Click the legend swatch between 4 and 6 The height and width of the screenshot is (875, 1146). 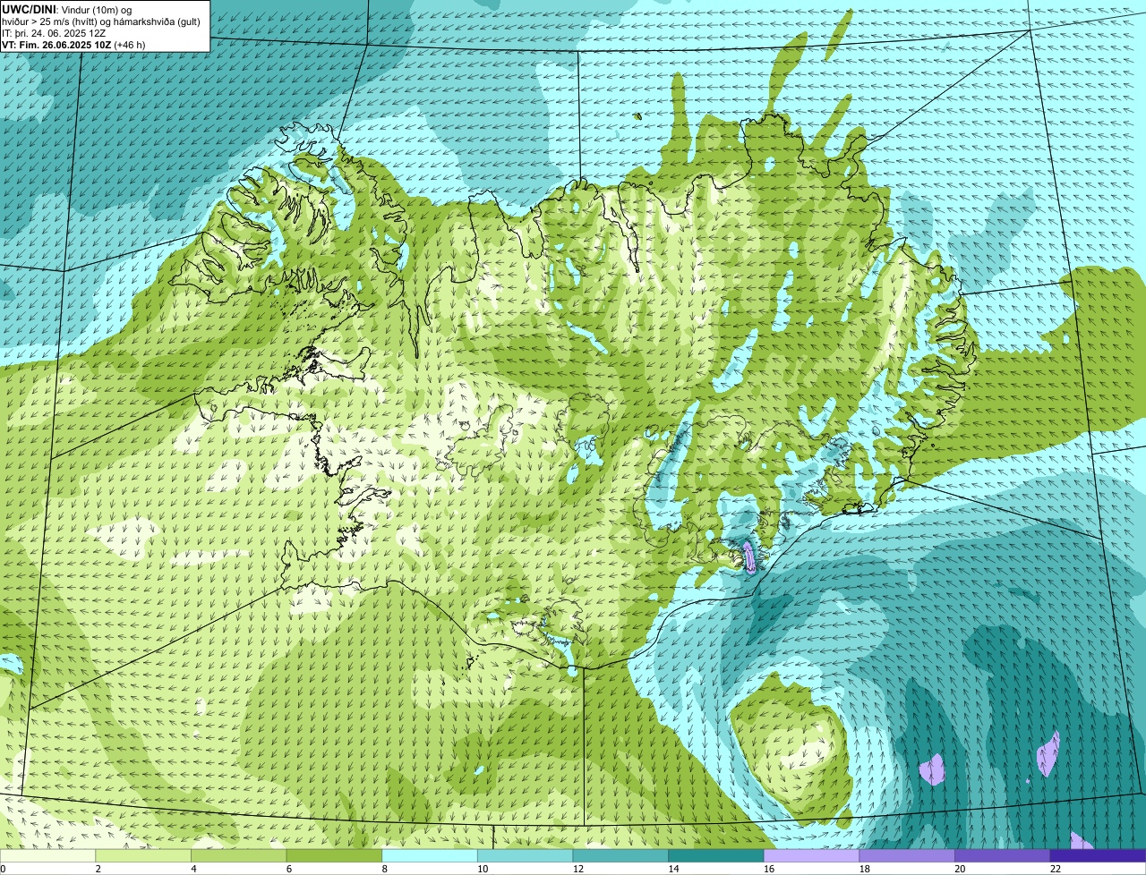point(238,855)
